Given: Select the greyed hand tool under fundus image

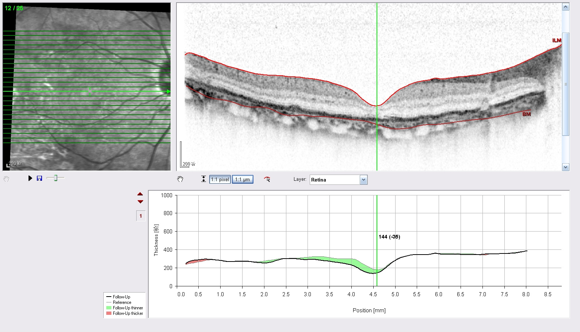Looking at the screenshot, I should click(6, 179).
